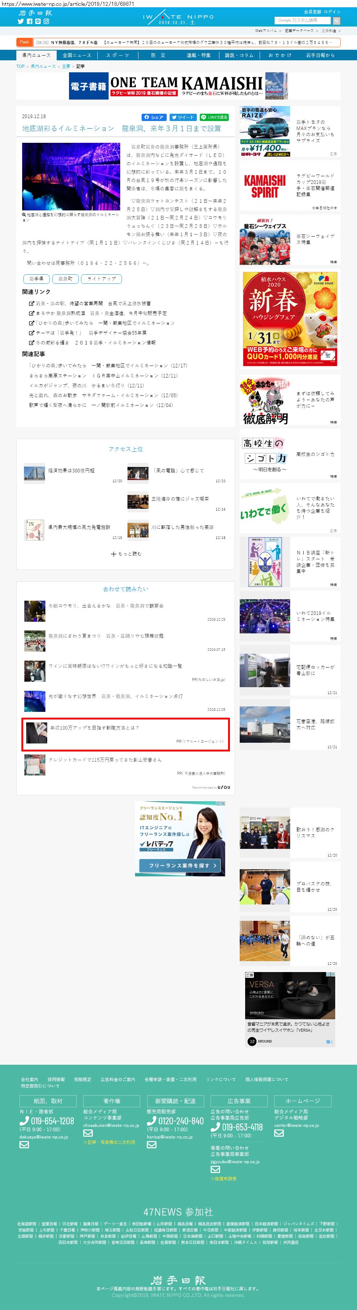Expand access ranking with もっと読む
Viewport: 357px width, 1310px height.
point(126,554)
